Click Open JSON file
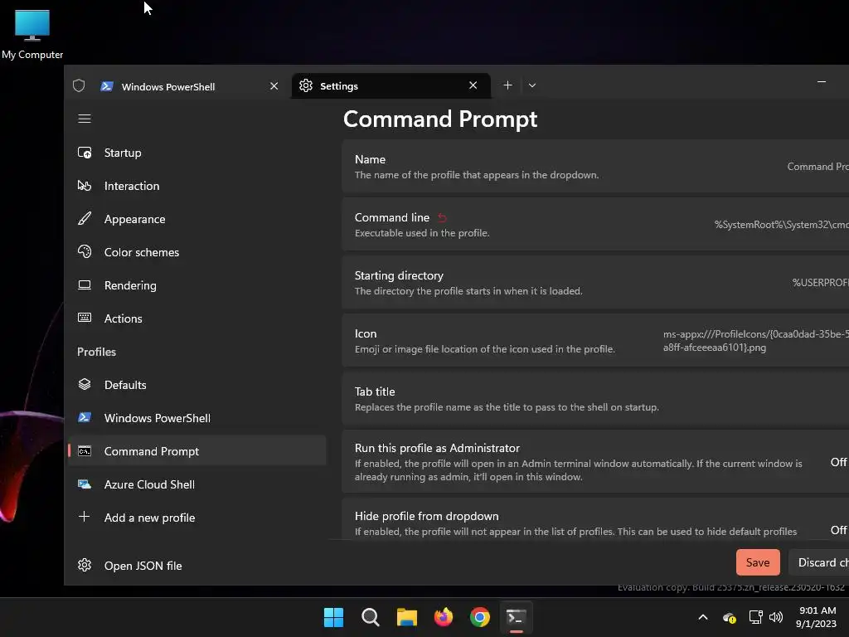 tap(197, 566)
